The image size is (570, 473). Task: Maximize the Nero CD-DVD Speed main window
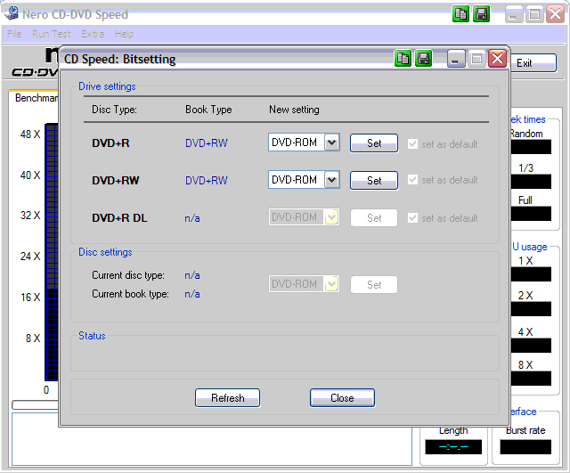pos(534,14)
